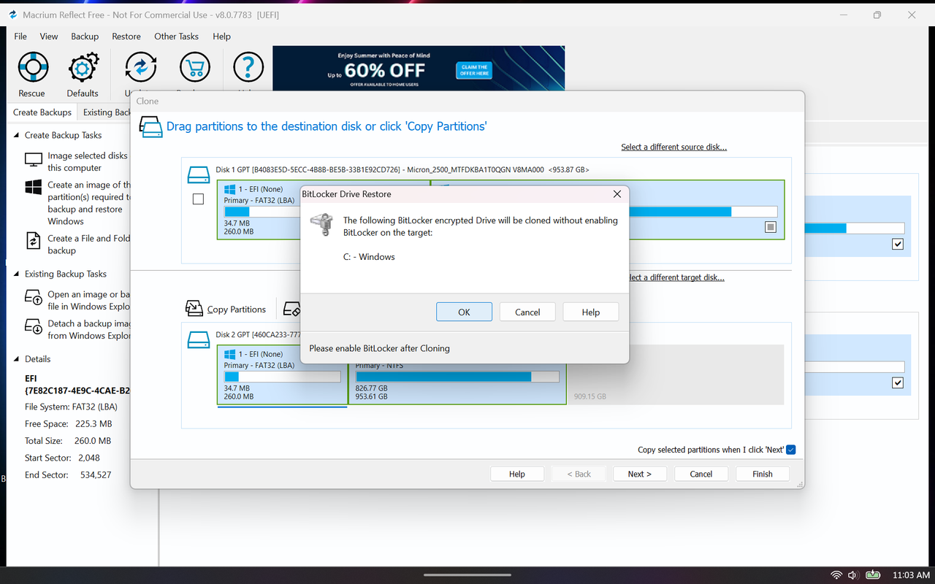The height and width of the screenshot is (584, 935).
Task: Open the Restore menu
Action: click(126, 36)
